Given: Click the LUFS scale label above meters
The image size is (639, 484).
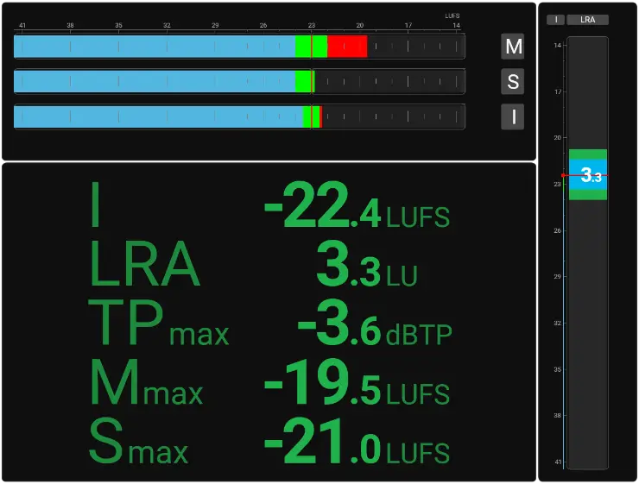Looking at the screenshot, I should [x=452, y=16].
